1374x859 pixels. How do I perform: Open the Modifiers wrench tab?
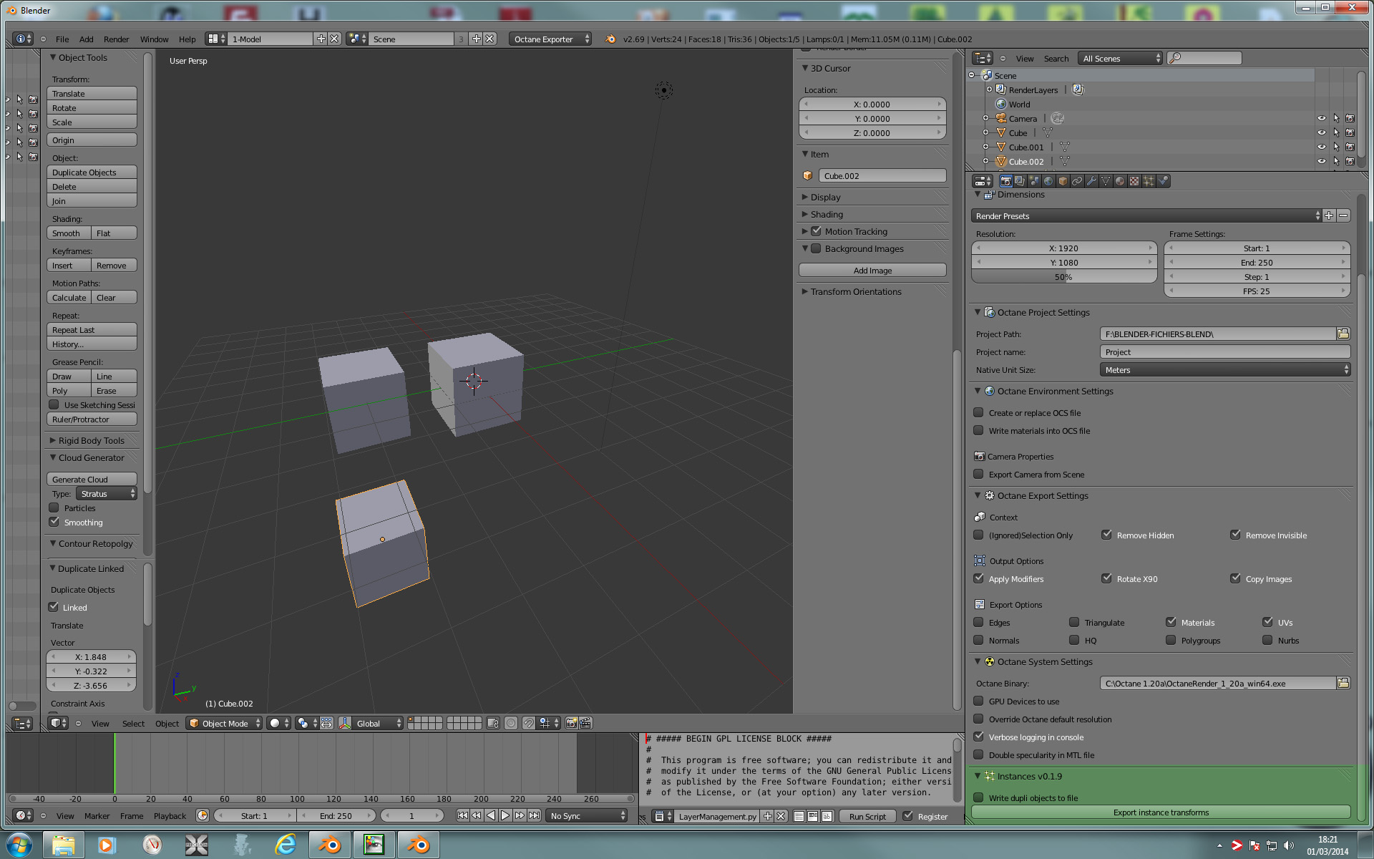(x=1091, y=181)
